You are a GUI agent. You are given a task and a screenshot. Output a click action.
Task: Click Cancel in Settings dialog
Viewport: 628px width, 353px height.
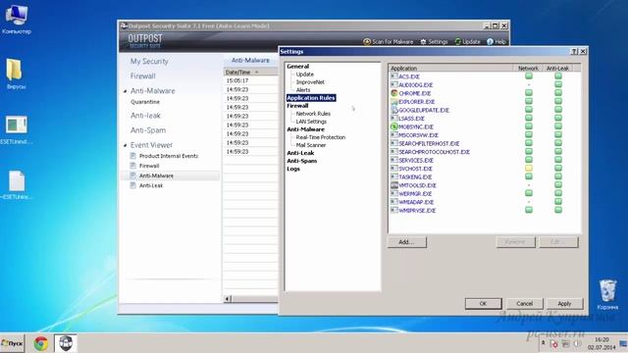click(x=524, y=304)
